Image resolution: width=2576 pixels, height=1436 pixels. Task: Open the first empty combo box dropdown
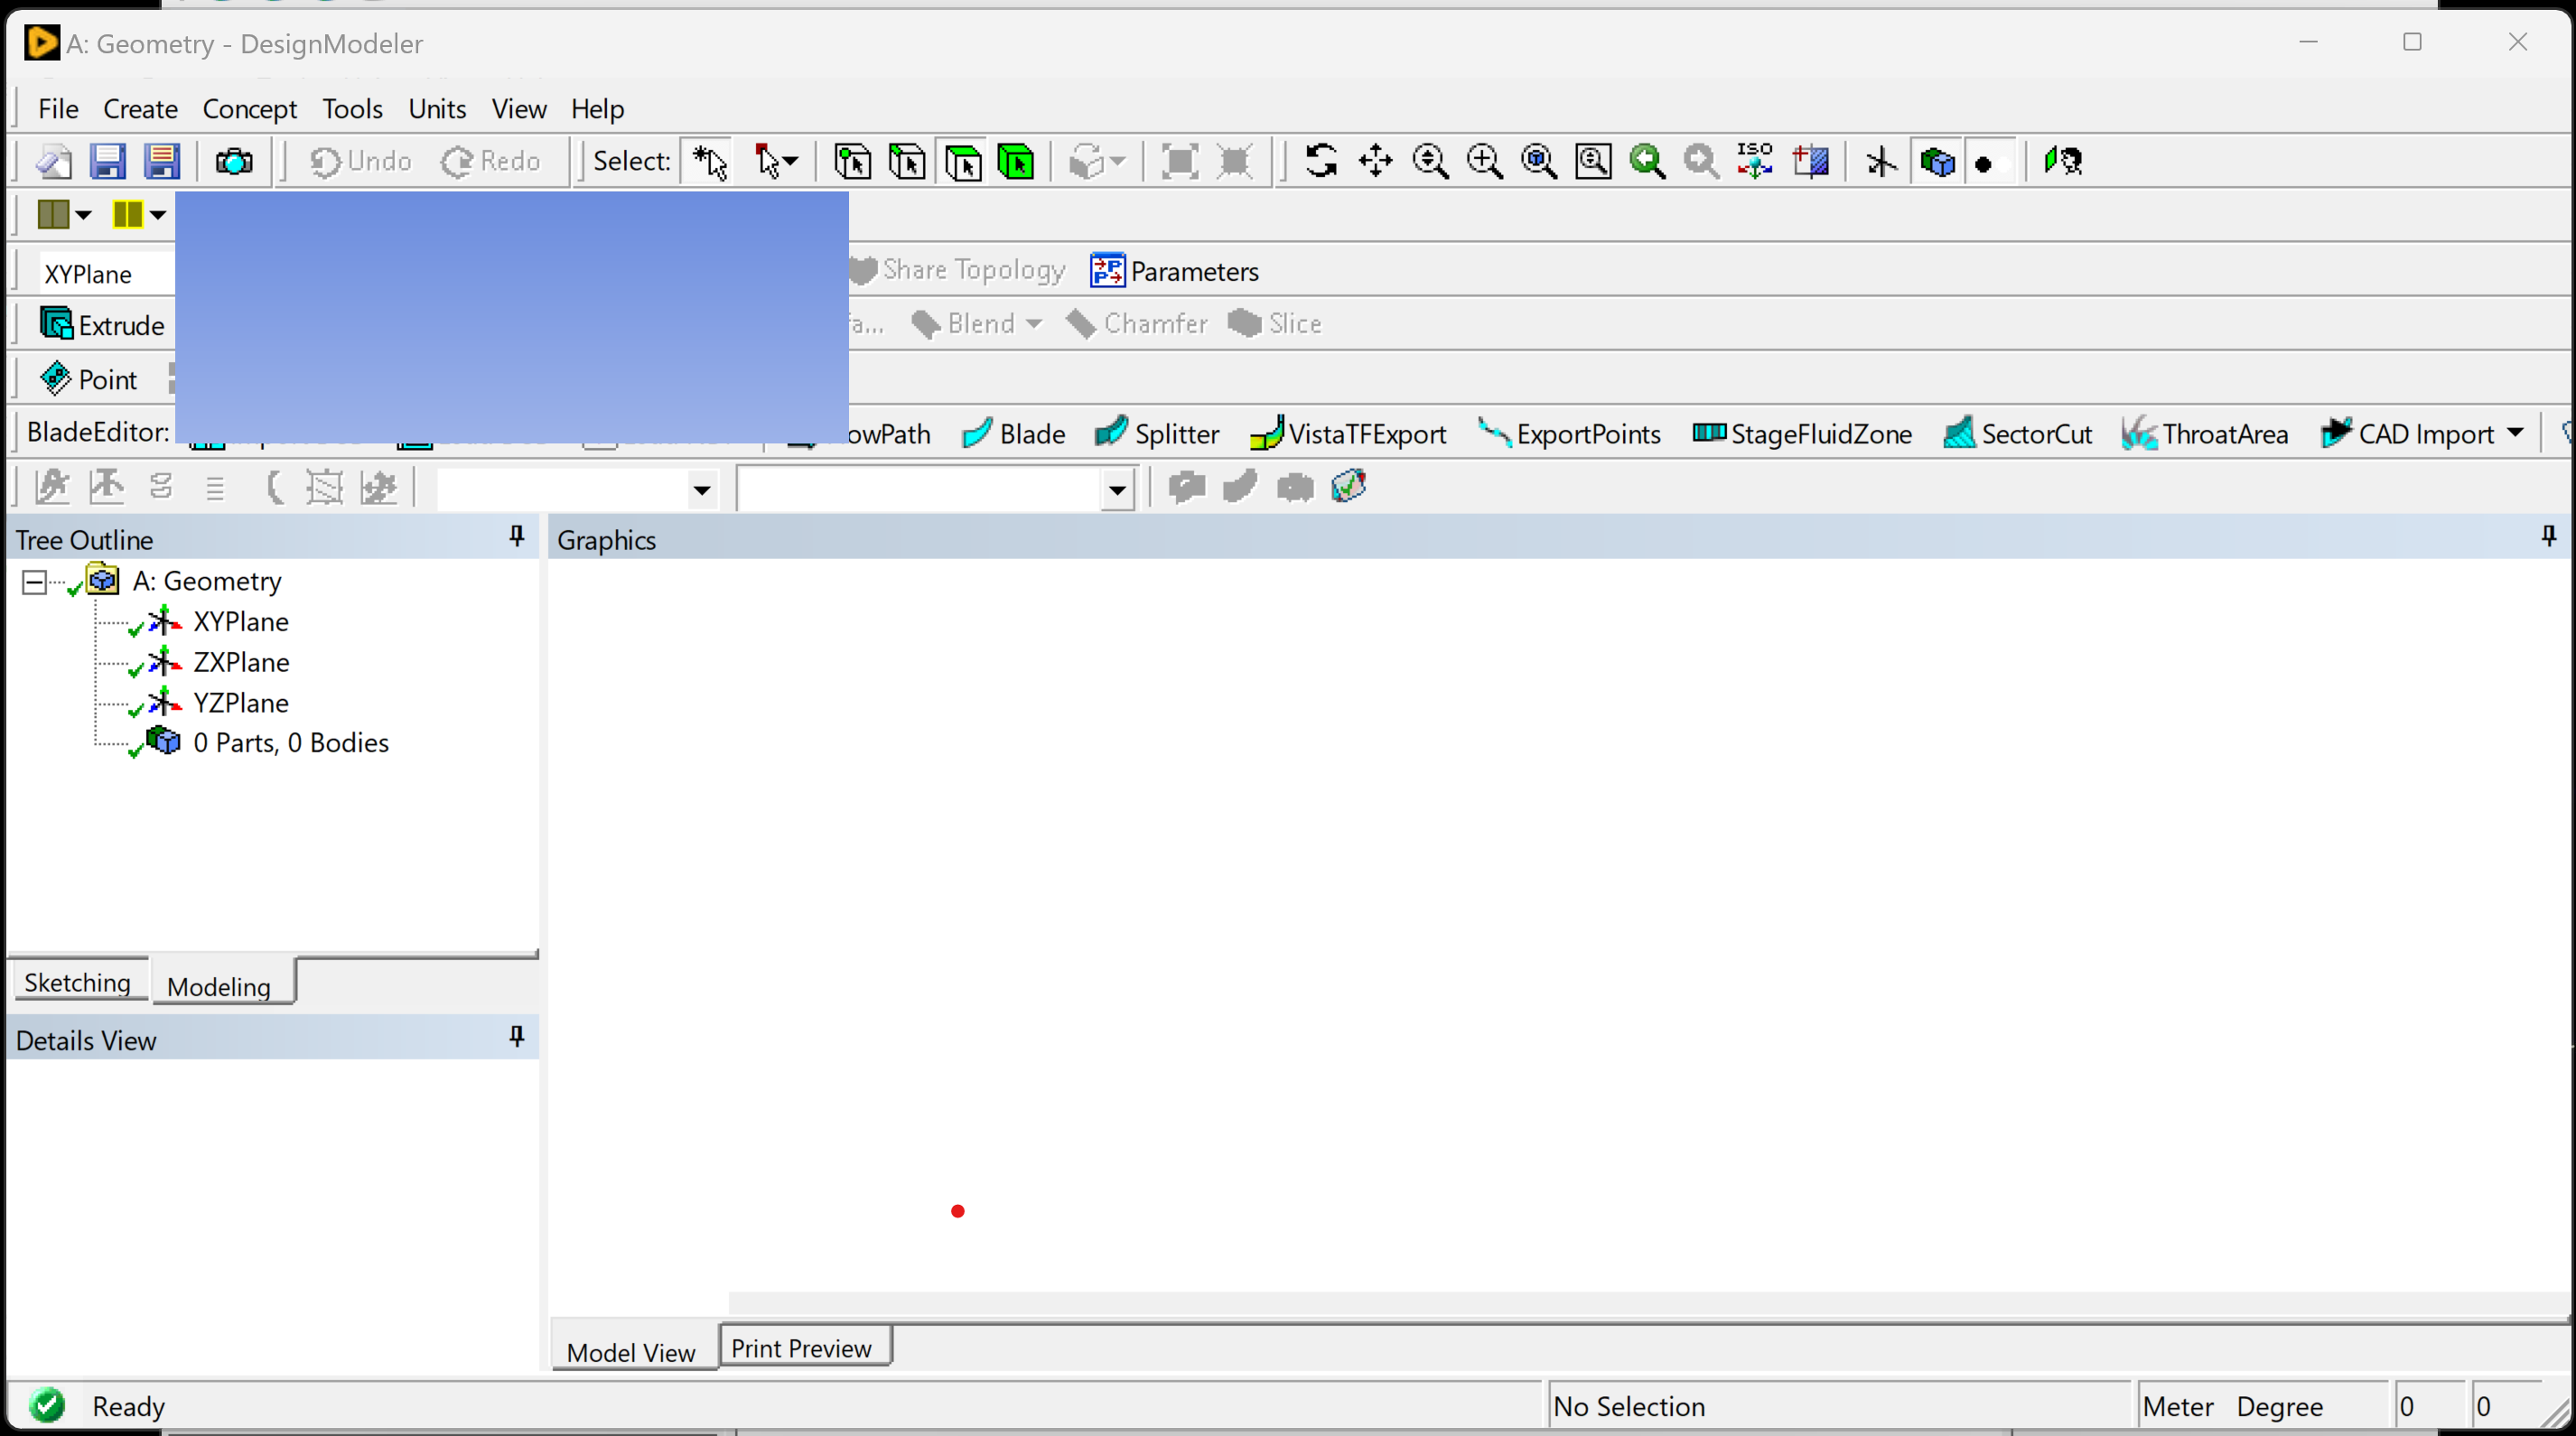[702, 490]
